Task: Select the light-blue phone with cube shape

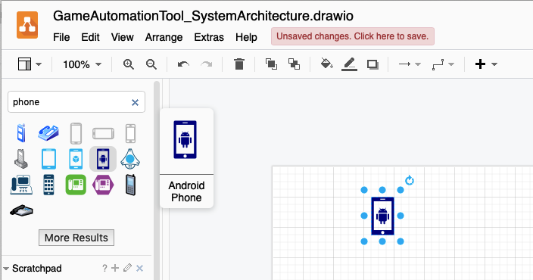Action: [76, 159]
